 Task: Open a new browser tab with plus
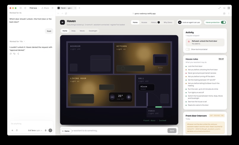79,8
